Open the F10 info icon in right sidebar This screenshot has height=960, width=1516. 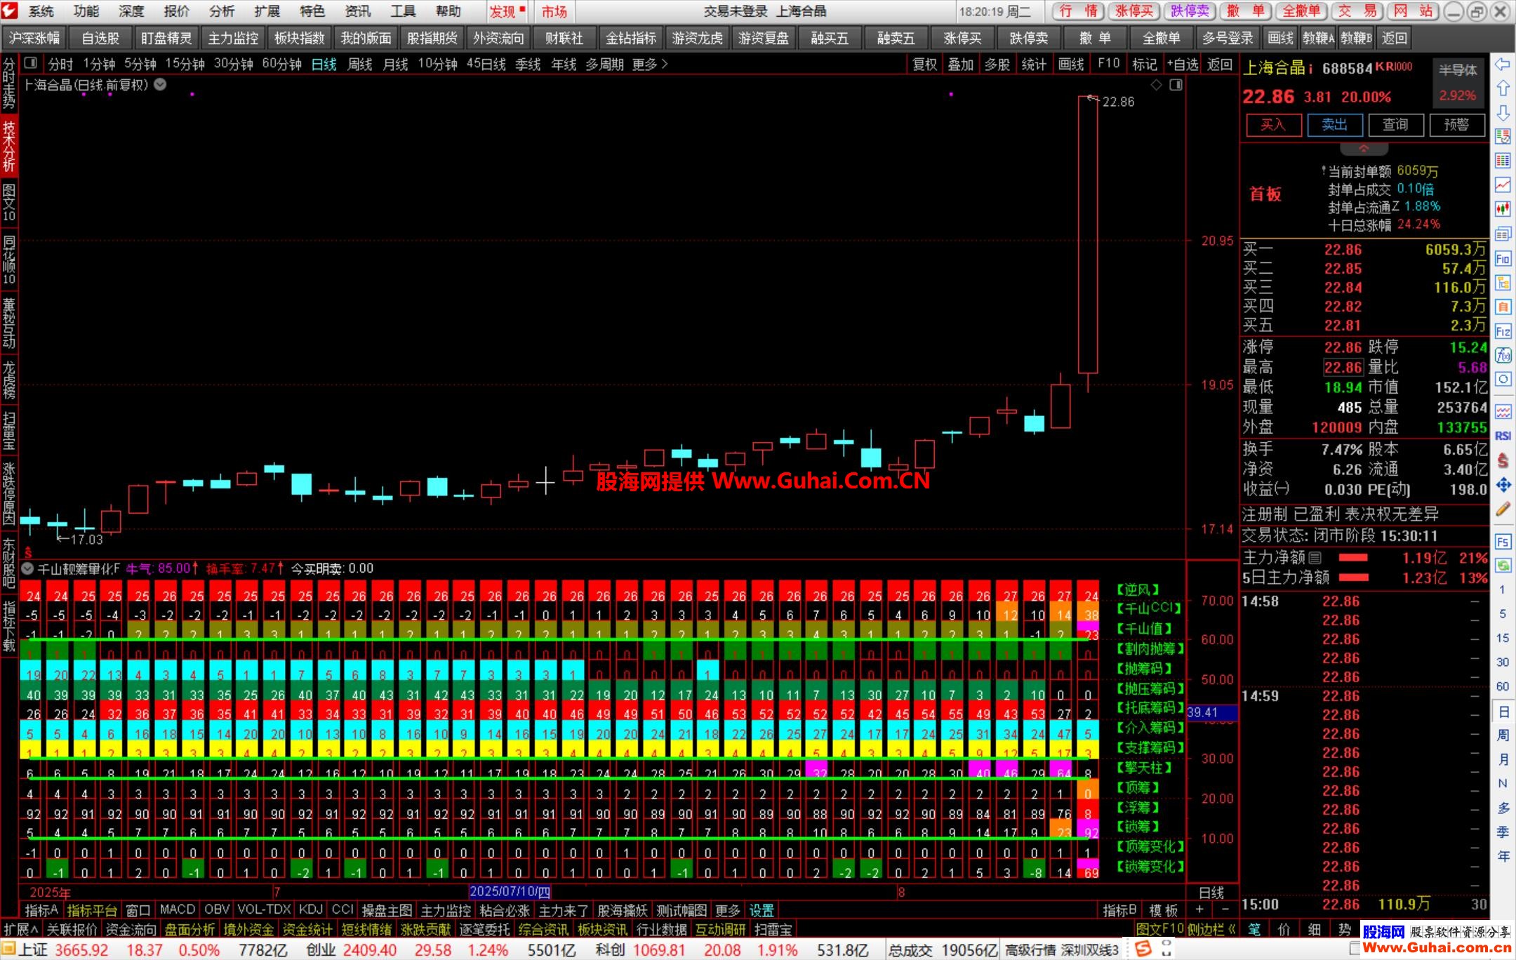point(1502,259)
